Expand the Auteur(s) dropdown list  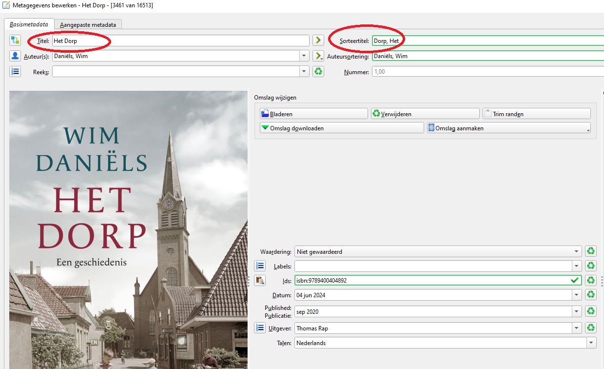(x=305, y=56)
